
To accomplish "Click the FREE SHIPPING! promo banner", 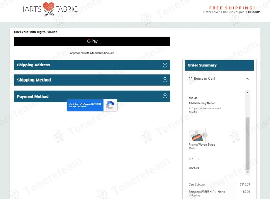I will coord(232,8).
